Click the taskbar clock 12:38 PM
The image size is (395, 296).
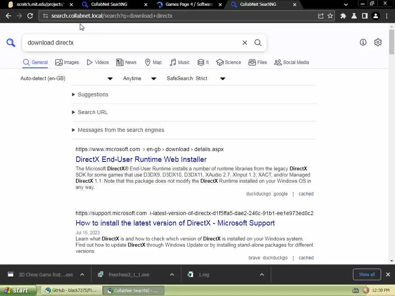pyautogui.click(x=381, y=291)
